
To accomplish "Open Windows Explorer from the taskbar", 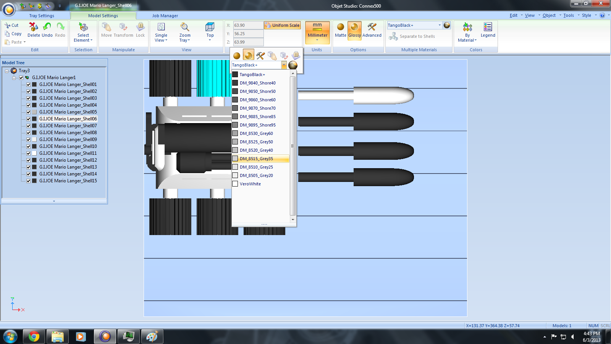I will (57, 337).
